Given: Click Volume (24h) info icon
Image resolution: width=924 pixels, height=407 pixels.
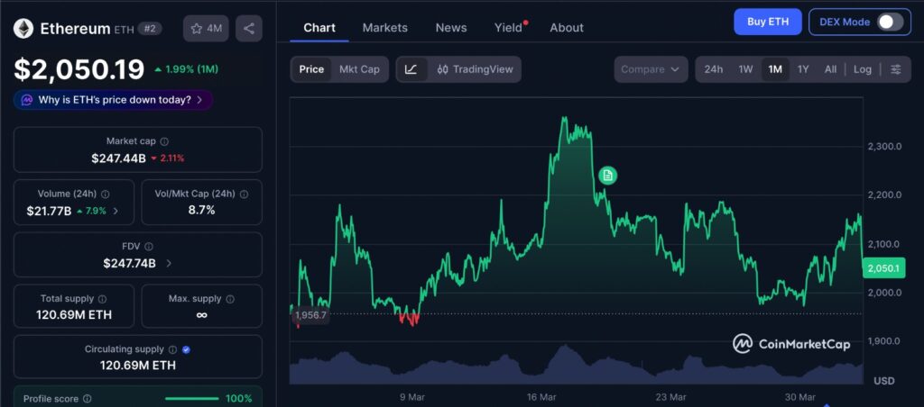Looking at the screenshot, I should 105,194.
